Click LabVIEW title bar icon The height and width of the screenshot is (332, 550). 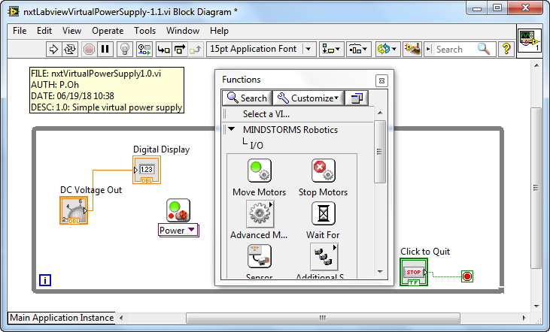tap(14, 12)
